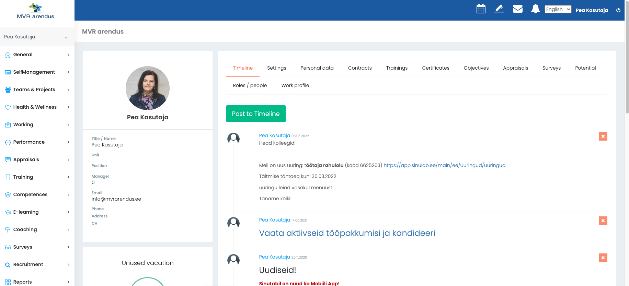Click the power logout icon
The height and width of the screenshot is (286, 629).
click(x=618, y=10)
